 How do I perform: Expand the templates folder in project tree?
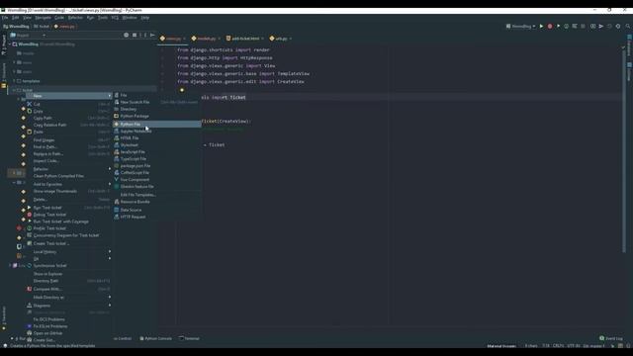coord(14,81)
